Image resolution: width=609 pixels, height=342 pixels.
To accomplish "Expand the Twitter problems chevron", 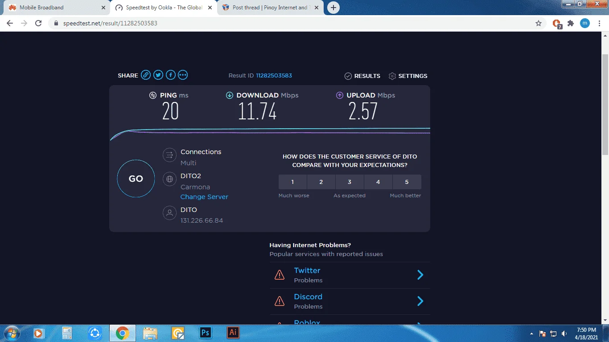I will (x=420, y=275).
